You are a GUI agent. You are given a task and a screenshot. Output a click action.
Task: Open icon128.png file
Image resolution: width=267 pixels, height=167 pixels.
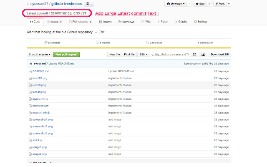pos(40,78)
